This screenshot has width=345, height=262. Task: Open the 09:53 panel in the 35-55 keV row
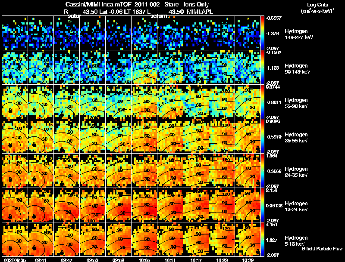93,136
